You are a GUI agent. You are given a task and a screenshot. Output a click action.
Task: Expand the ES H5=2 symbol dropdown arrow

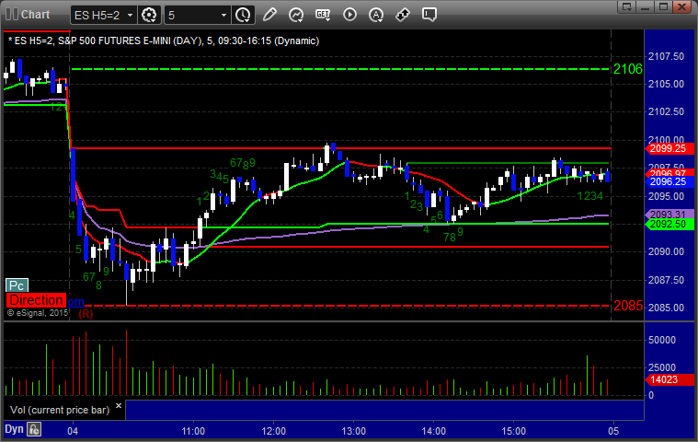pos(130,15)
